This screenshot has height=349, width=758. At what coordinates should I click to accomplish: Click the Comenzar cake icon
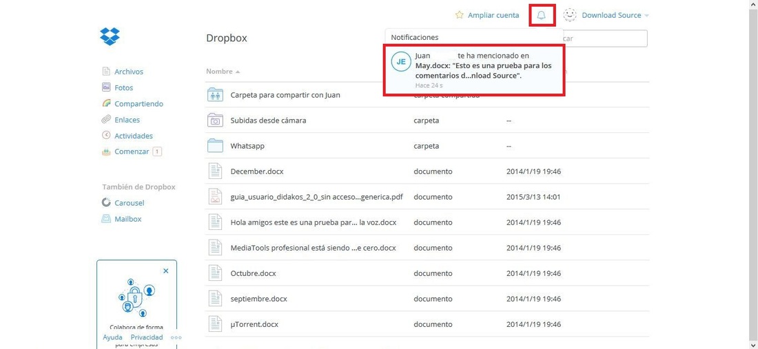(x=106, y=151)
